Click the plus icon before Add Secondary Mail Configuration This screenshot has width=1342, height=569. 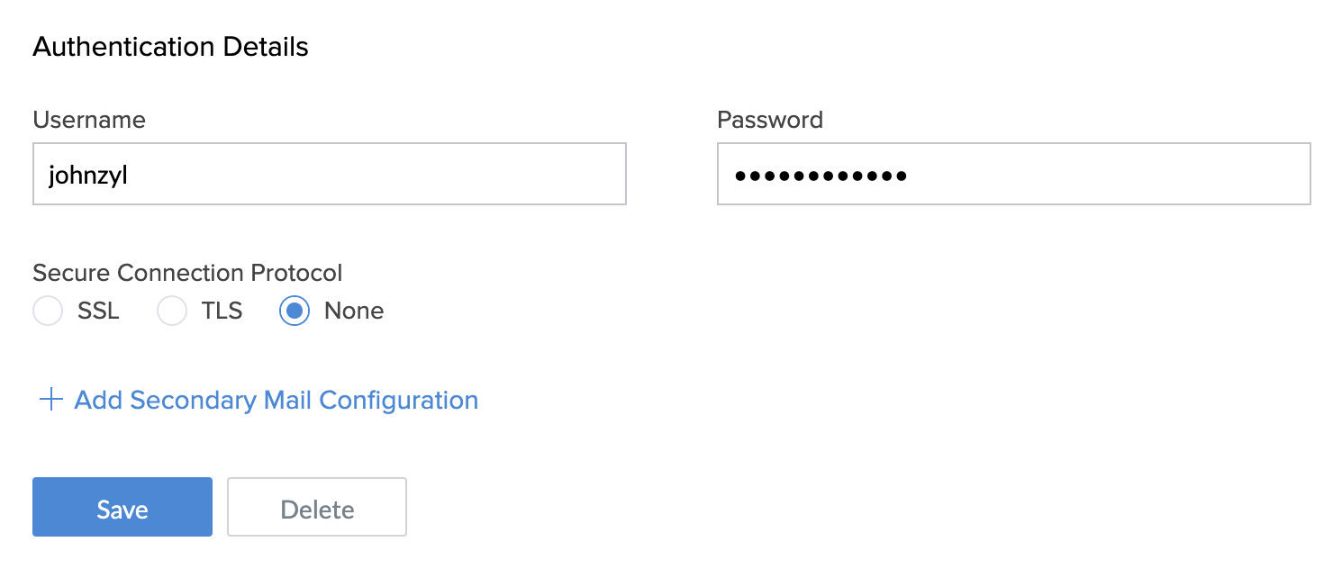pyautogui.click(x=50, y=400)
